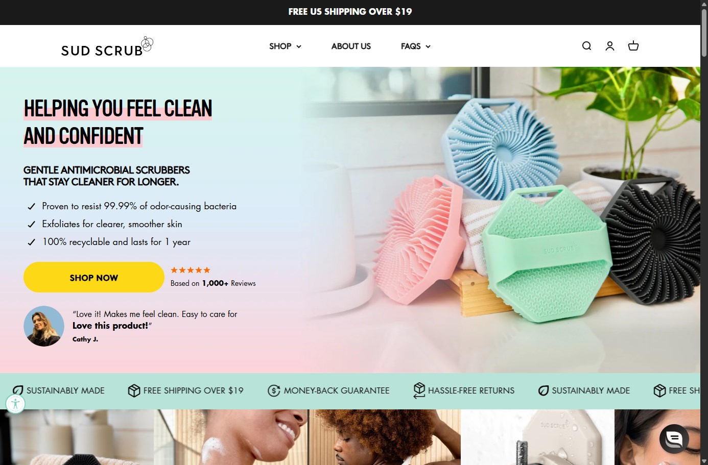Open the live chat bubble
The width and height of the screenshot is (708, 465).
(x=674, y=438)
